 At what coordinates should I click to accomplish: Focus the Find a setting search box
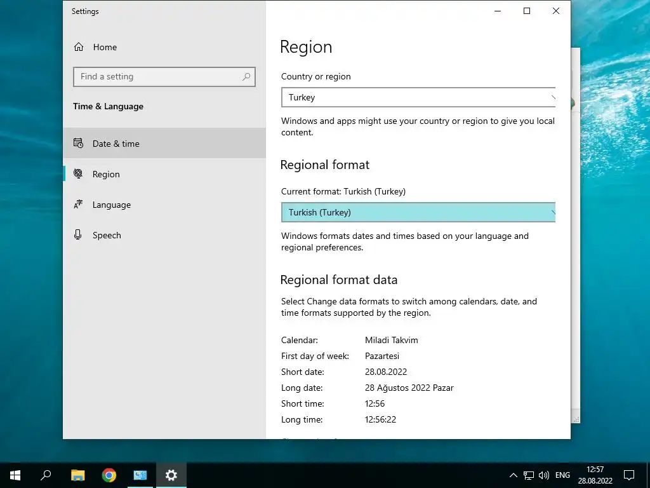[164, 77]
